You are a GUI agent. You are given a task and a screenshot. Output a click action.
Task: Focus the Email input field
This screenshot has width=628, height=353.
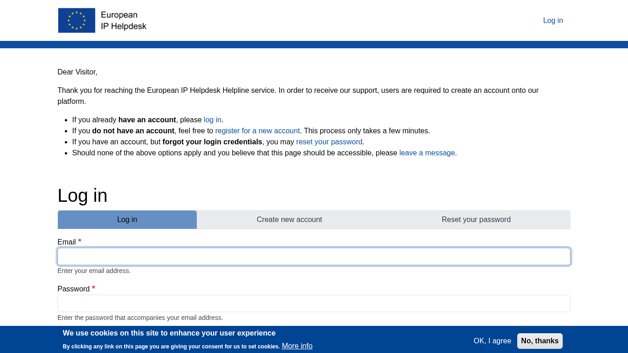[314, 256]
